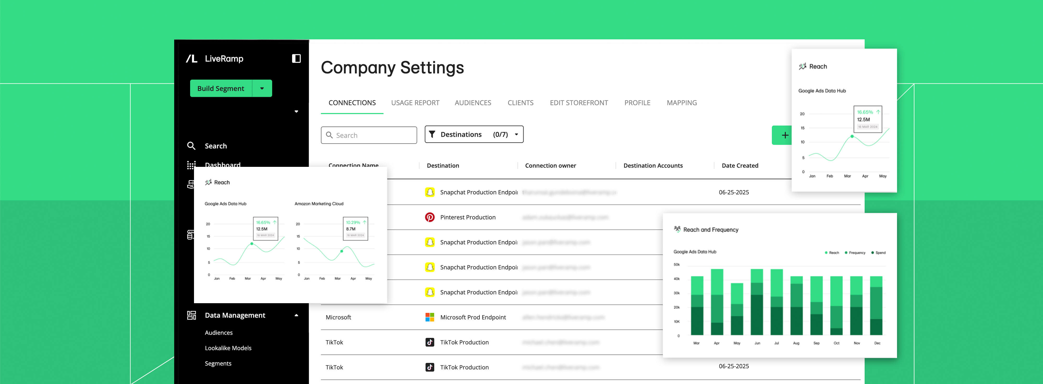Viewport: 1043px width, 384px height.
Task: Click the LiveRamp logo icon
Action: point(191,59)
